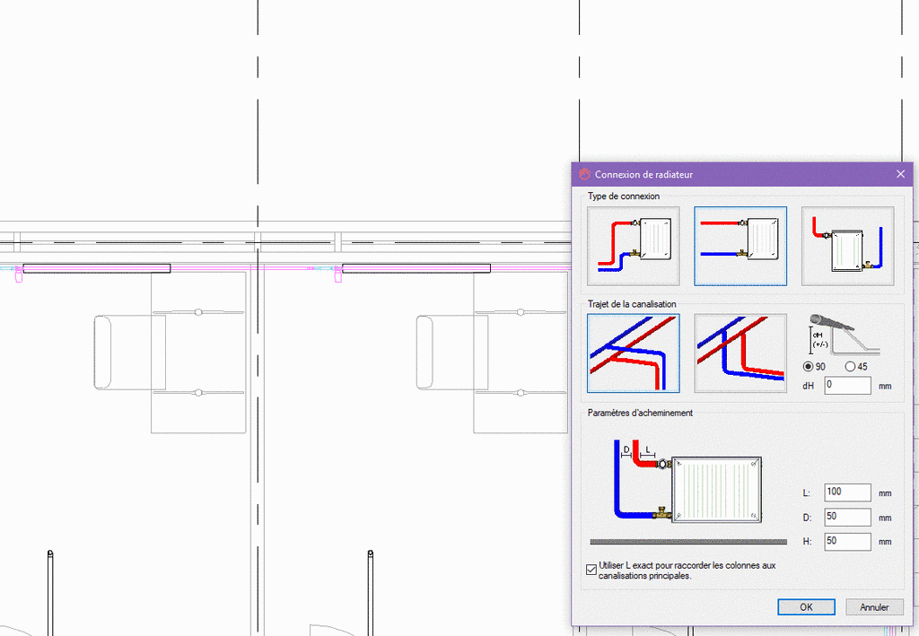Image resolution: width=919 pixels, height=636 pixels.
Task: Pick the first pipe routing option
Action: (633, 353)
